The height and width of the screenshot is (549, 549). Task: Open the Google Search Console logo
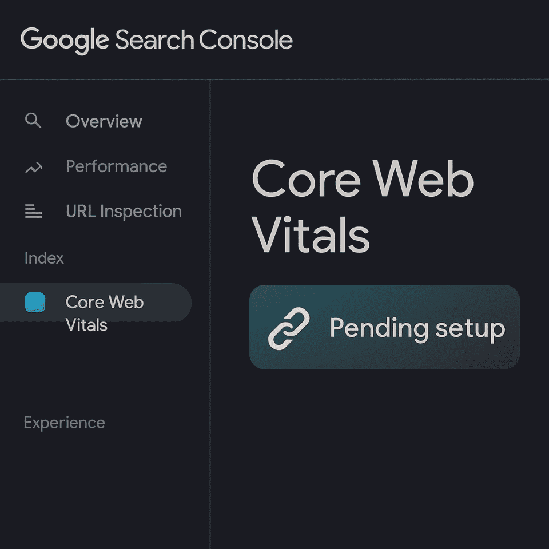(x=157, y=39)
